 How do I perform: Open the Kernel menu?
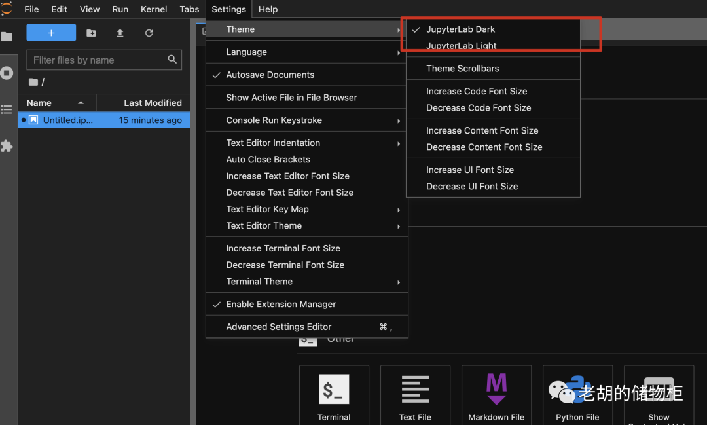pos(154,9)
